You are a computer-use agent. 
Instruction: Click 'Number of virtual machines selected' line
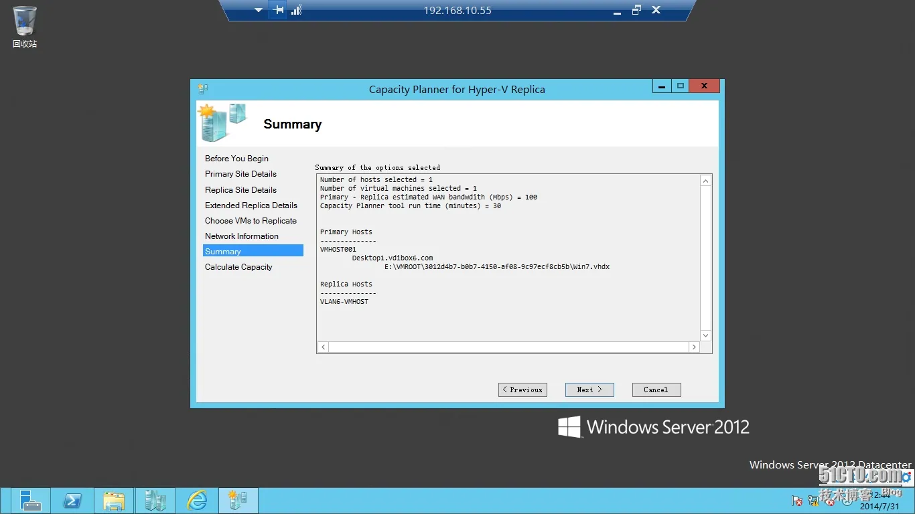point(399,189)
